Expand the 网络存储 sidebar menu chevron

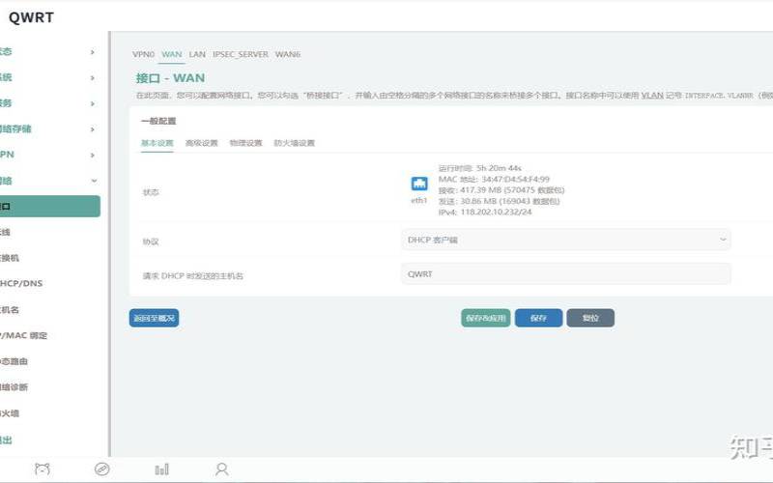(92, 129)
